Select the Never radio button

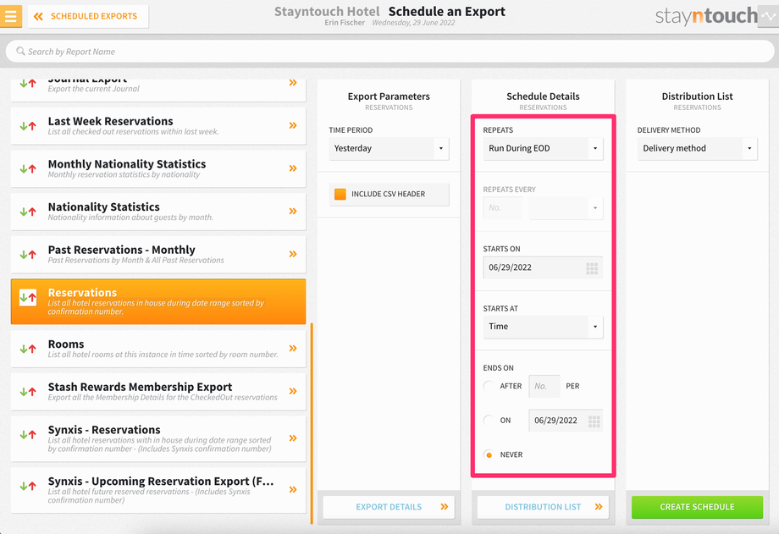(x=489, y=454)
